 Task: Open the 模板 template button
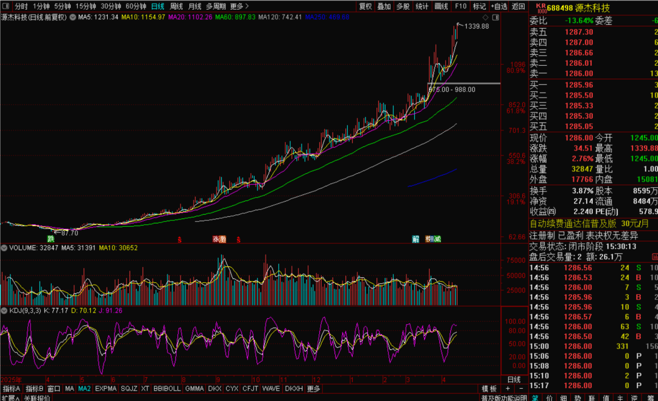[x=489, y=389]
